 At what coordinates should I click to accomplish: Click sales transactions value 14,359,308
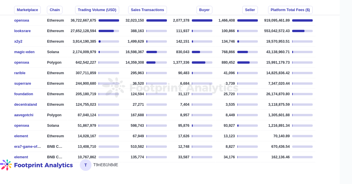[135, 63]
